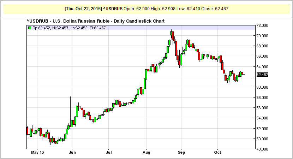Click the 50.000 price axis label
The height and width of the screenshot is (159, 293).
pyautogui.click(x=262, y=139)
